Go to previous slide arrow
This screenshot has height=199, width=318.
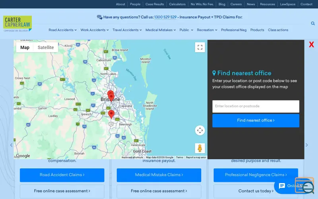pyautogui.click(x=11, y=145)
